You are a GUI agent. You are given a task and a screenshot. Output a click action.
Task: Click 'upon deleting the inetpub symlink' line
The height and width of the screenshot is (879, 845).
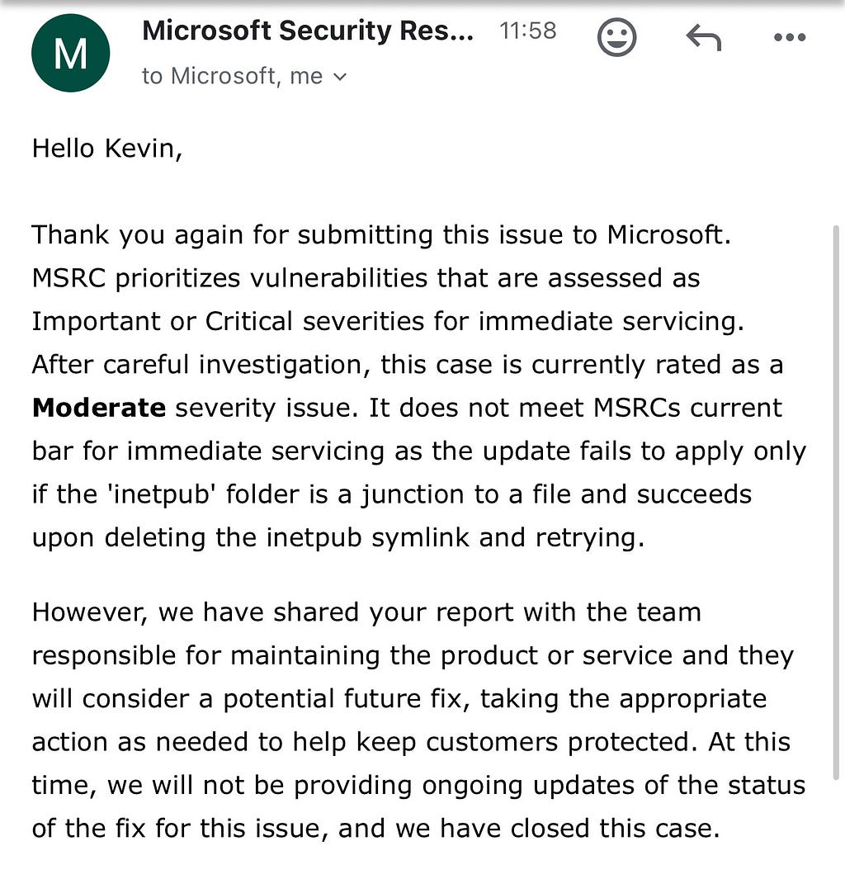point(338,537)
